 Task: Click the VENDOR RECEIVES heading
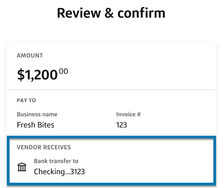coord(44,147)
